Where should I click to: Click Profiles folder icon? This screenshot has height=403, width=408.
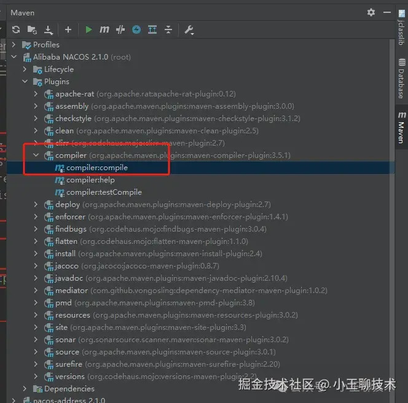coord(26,45)
